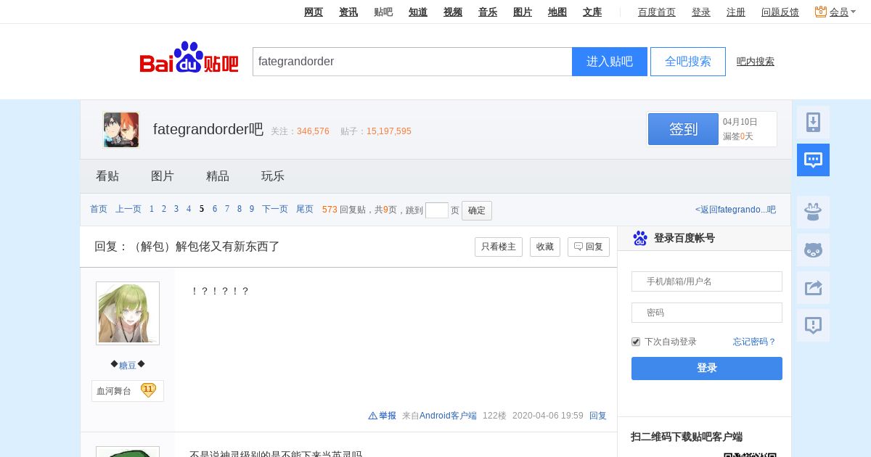The image size is (871, 457).
Task: Click the <返回fategrando...吧 link
Action: tap(735, 210)
